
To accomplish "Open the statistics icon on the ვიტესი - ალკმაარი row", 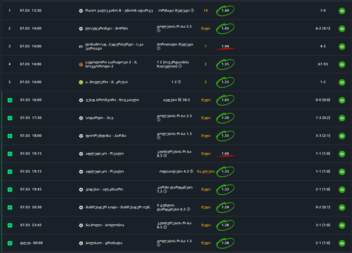I will [x=342, y=190].
